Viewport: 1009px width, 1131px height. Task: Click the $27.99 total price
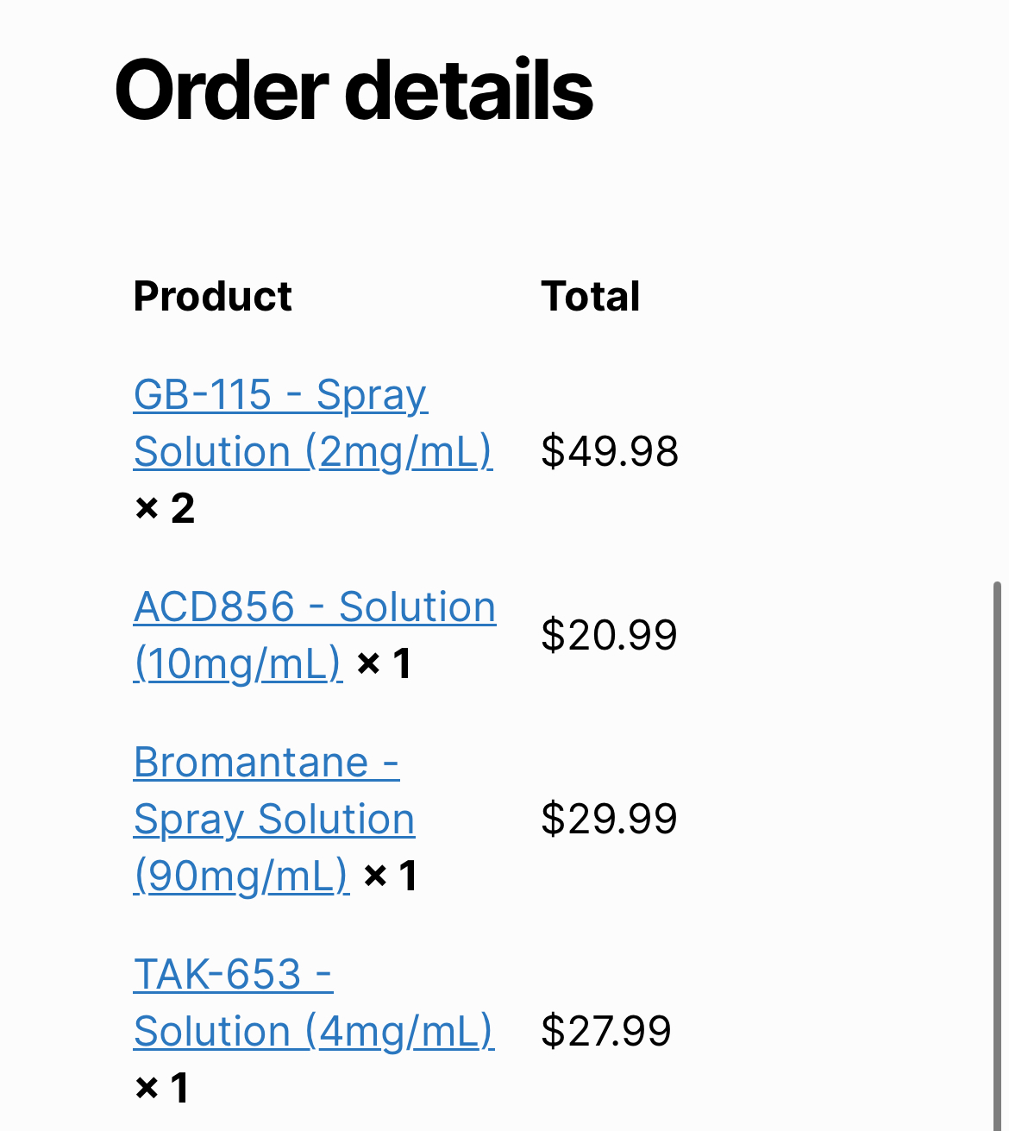(x=605, y=1031)
